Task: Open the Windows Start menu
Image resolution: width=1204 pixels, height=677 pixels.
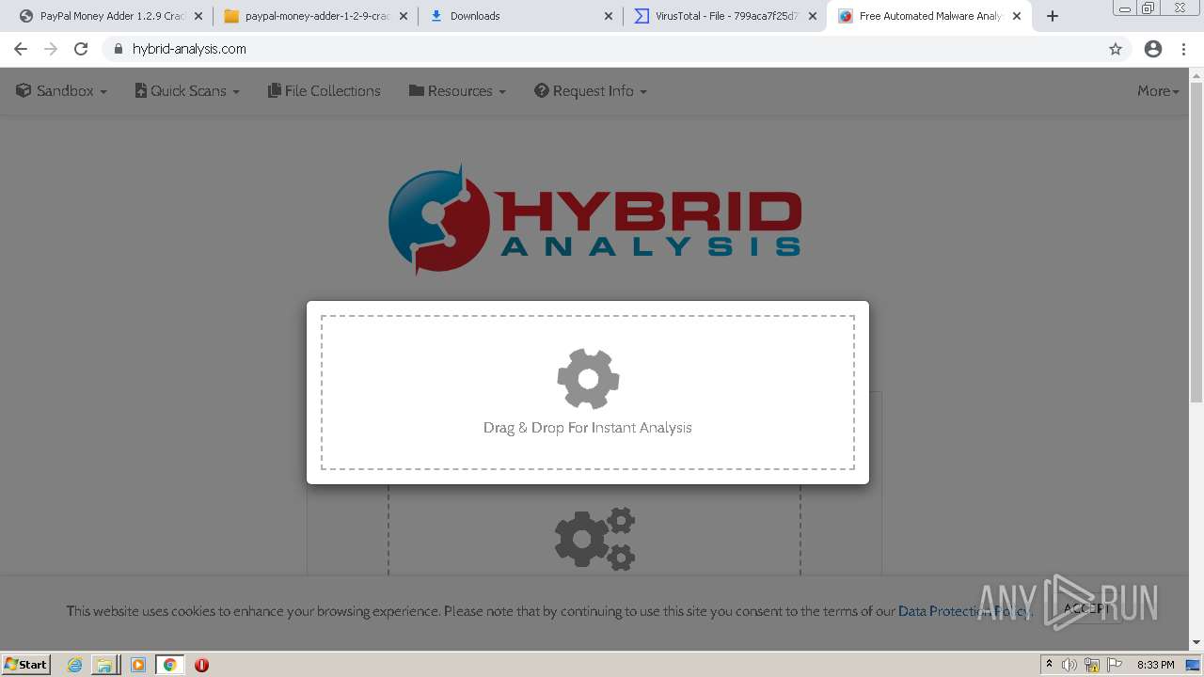Action: [26, 664]
